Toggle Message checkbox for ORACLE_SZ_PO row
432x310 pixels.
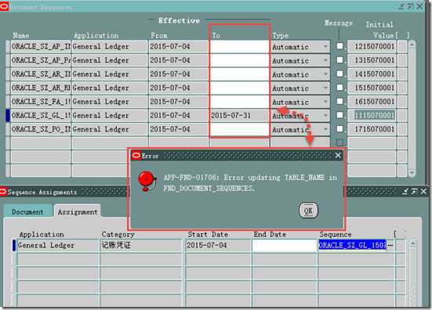click(339, 128)
